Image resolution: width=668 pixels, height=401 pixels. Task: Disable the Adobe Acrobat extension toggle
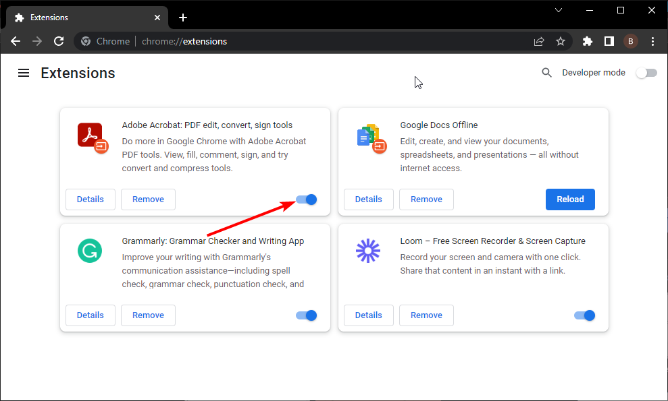point(307,199)
